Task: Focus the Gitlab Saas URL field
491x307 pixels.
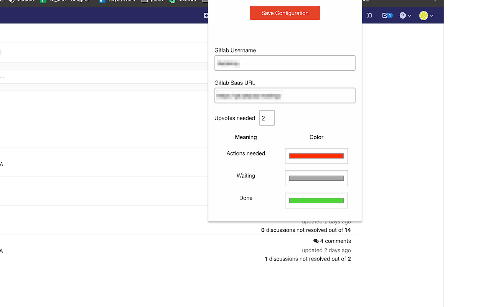Action: [285, 96]
